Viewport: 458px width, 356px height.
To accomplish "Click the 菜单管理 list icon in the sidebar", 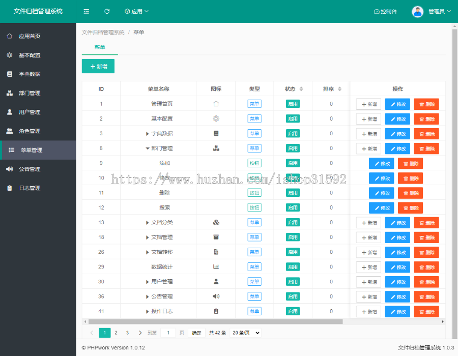I will 11,150.
